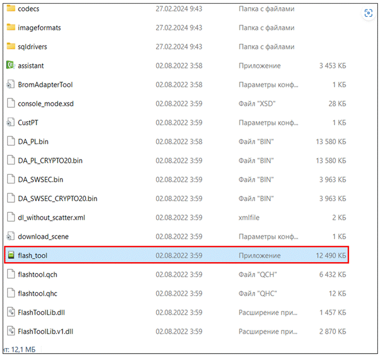Select the FlashToolLib.v1.dll file name

(45, 331)
